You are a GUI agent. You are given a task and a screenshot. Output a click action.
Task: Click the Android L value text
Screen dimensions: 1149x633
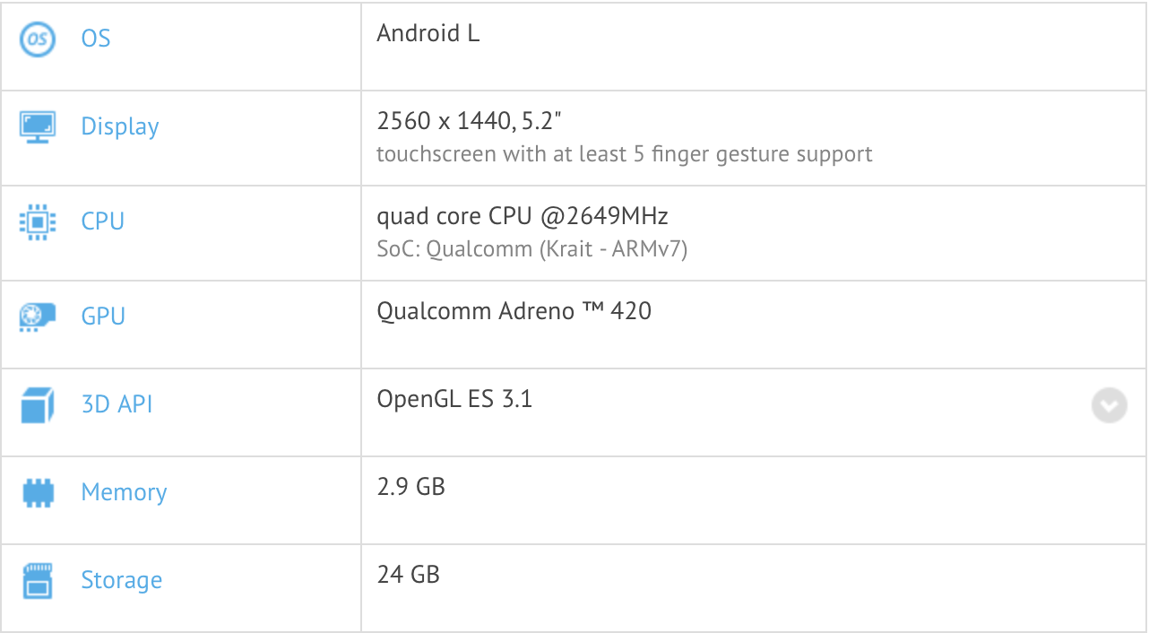[428, 33]
